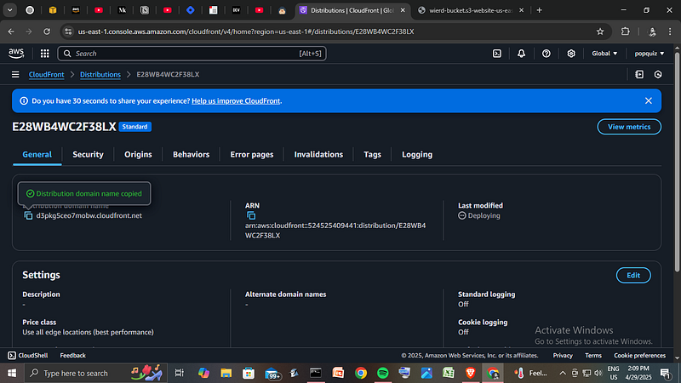This screenshot has width=681, height=383.
Task: Dismiss the CloudFront feedback banner
Action: (649, 100)
